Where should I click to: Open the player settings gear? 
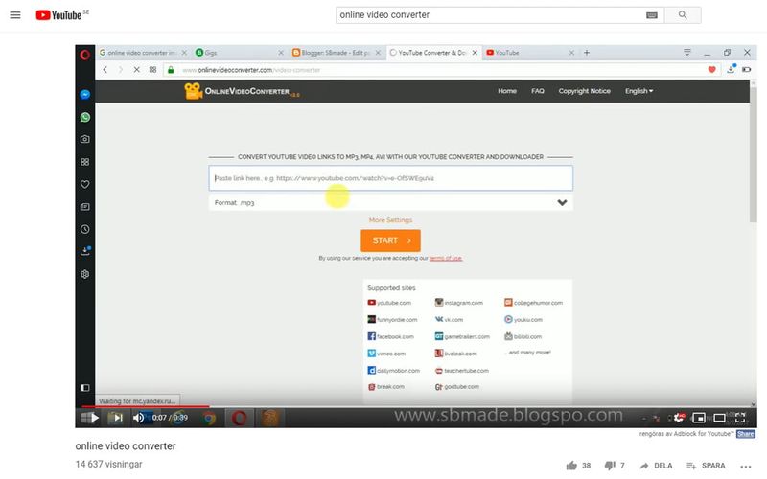tap(679, 418)
